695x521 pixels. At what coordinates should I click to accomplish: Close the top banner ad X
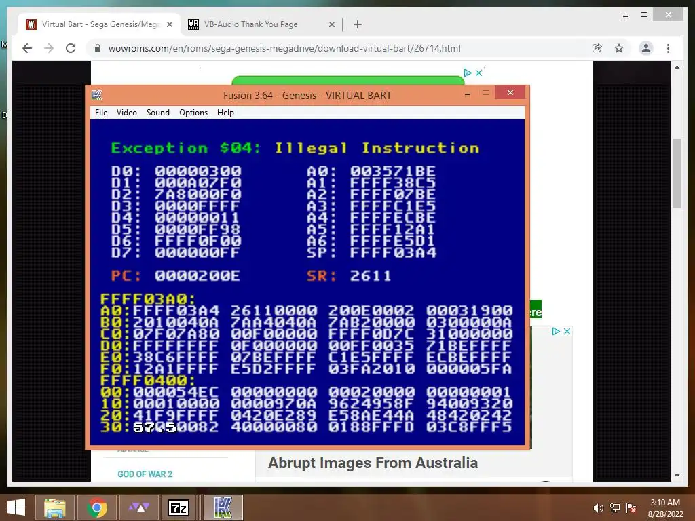pyautogui.click(x=478, y=73)
